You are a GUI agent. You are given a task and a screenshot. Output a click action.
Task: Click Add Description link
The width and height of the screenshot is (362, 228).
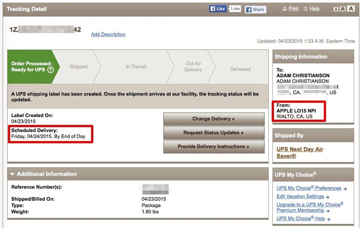(108, 34)
